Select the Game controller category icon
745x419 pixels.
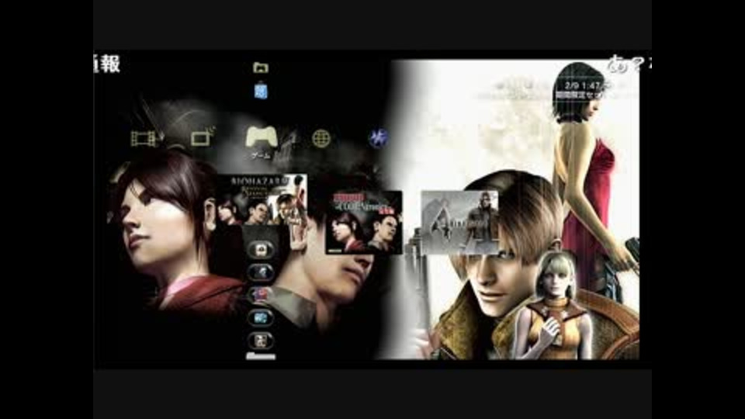pos(261,137)
